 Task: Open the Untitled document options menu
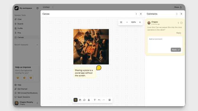coord(53,7)
